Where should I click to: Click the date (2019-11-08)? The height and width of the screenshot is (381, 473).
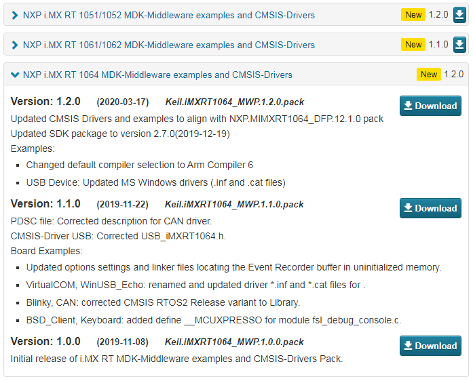point(122,342)
